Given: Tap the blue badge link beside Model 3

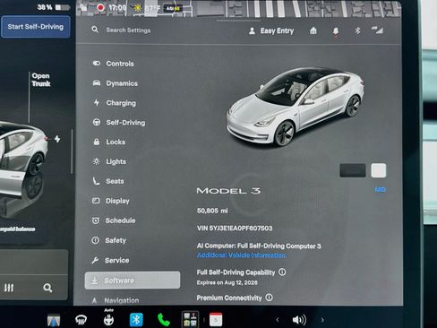Looking at the screenshot, I should click(x=380, y=189).
